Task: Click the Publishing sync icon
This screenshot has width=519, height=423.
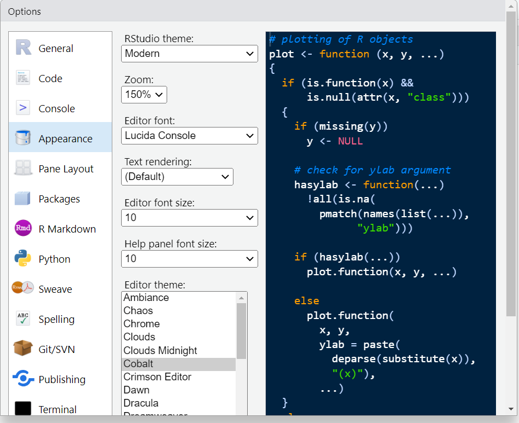Action: [23, 379]
